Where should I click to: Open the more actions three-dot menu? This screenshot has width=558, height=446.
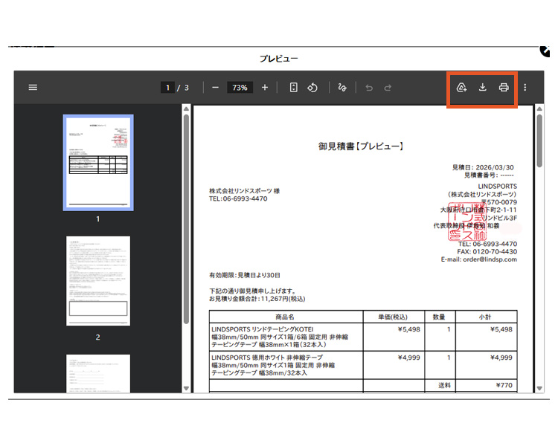click(525, 87)
